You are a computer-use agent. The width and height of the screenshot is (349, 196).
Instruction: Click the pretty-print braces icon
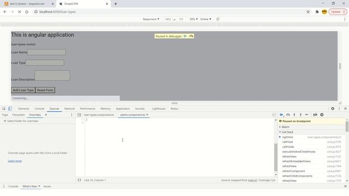(x=79, y=180)
